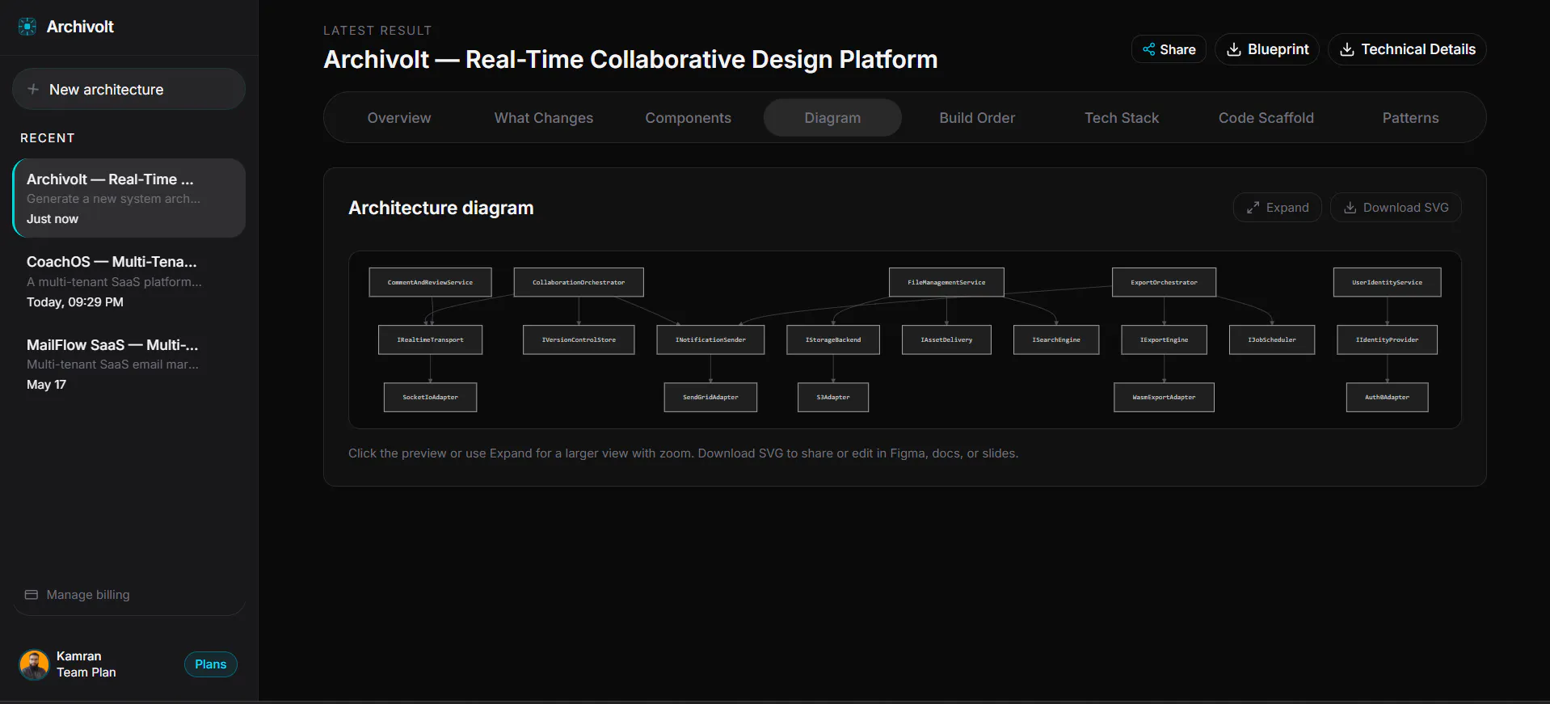Select the S3Adapter node
Viewport: 1550px width, 704px height.
pyautogui.click(x=833, y=397)
